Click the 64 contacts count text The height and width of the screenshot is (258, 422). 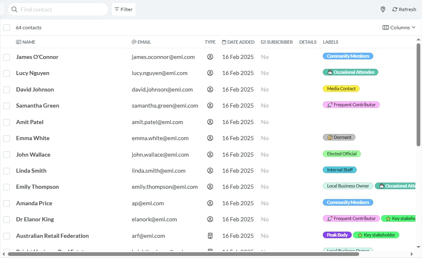(29, 28)
